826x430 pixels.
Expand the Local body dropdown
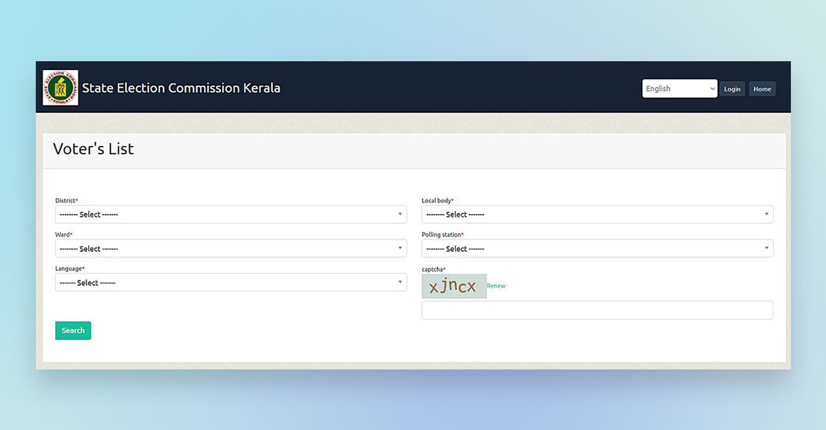click(597, 215)
